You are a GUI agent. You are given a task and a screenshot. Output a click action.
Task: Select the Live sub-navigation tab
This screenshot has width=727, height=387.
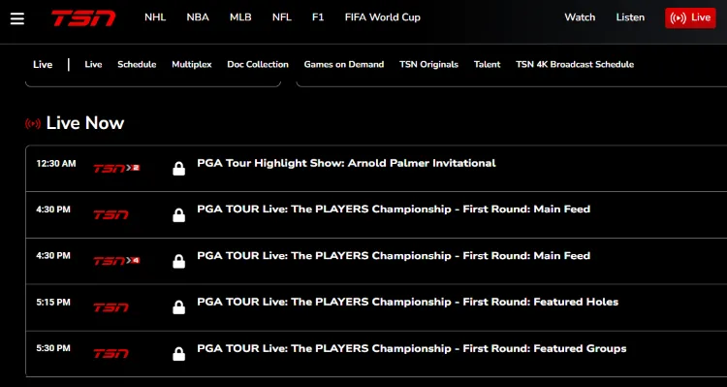[93, 64]
